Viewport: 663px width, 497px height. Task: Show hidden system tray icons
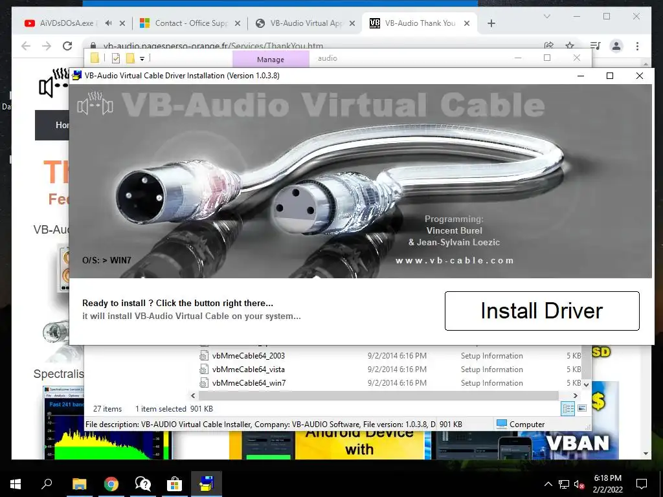click(x=548, y=484)
